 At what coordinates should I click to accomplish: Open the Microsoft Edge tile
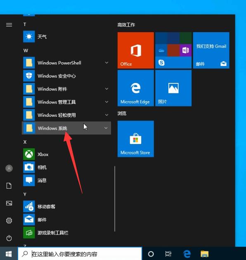136,88
